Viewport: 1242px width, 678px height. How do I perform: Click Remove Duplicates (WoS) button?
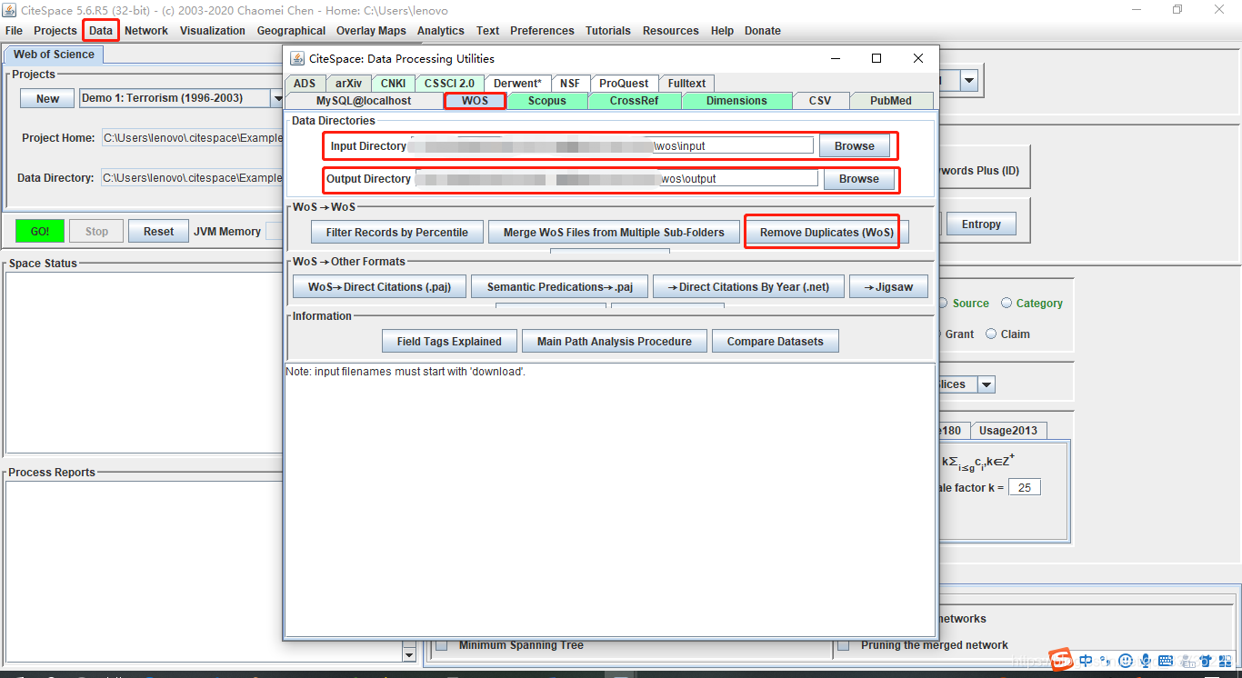(x=827, y=233)
